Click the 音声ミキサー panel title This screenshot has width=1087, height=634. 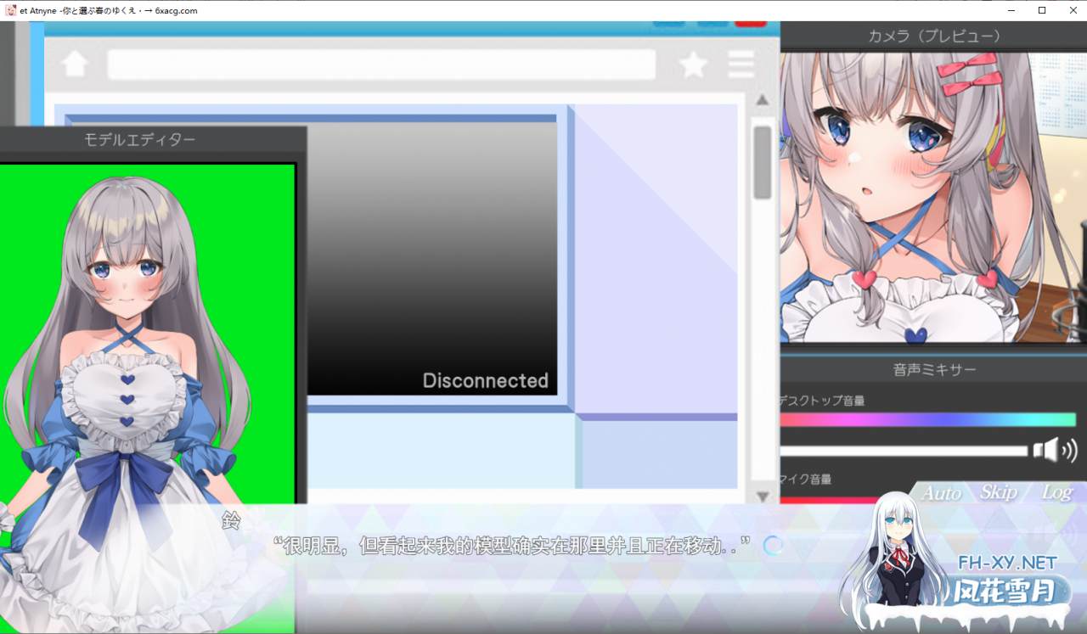tap(934, 370)
